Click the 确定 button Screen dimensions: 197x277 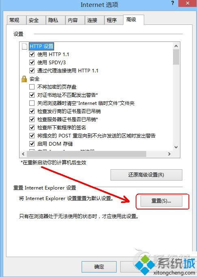tap(99, 267)
